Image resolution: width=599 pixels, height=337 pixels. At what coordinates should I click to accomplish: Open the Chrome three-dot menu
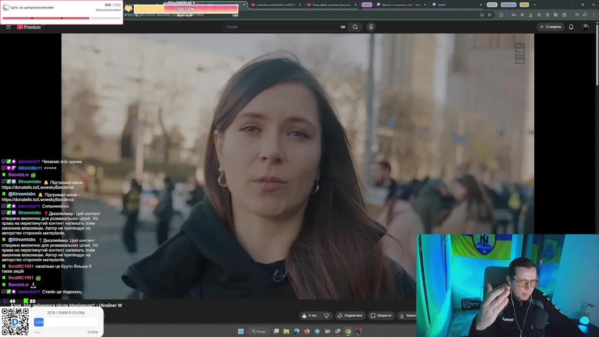tap(594, 15)
